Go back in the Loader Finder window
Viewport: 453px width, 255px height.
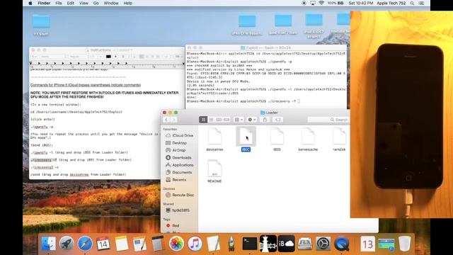point(166,120)
